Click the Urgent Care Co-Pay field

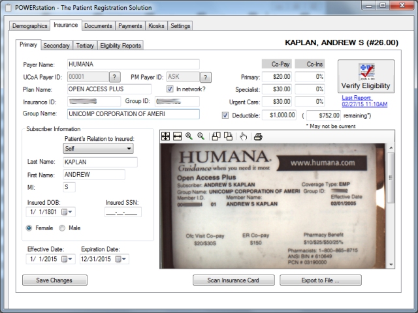[277, 102]
